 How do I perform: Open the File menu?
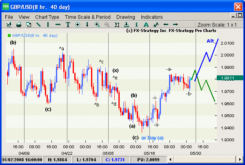9,17
